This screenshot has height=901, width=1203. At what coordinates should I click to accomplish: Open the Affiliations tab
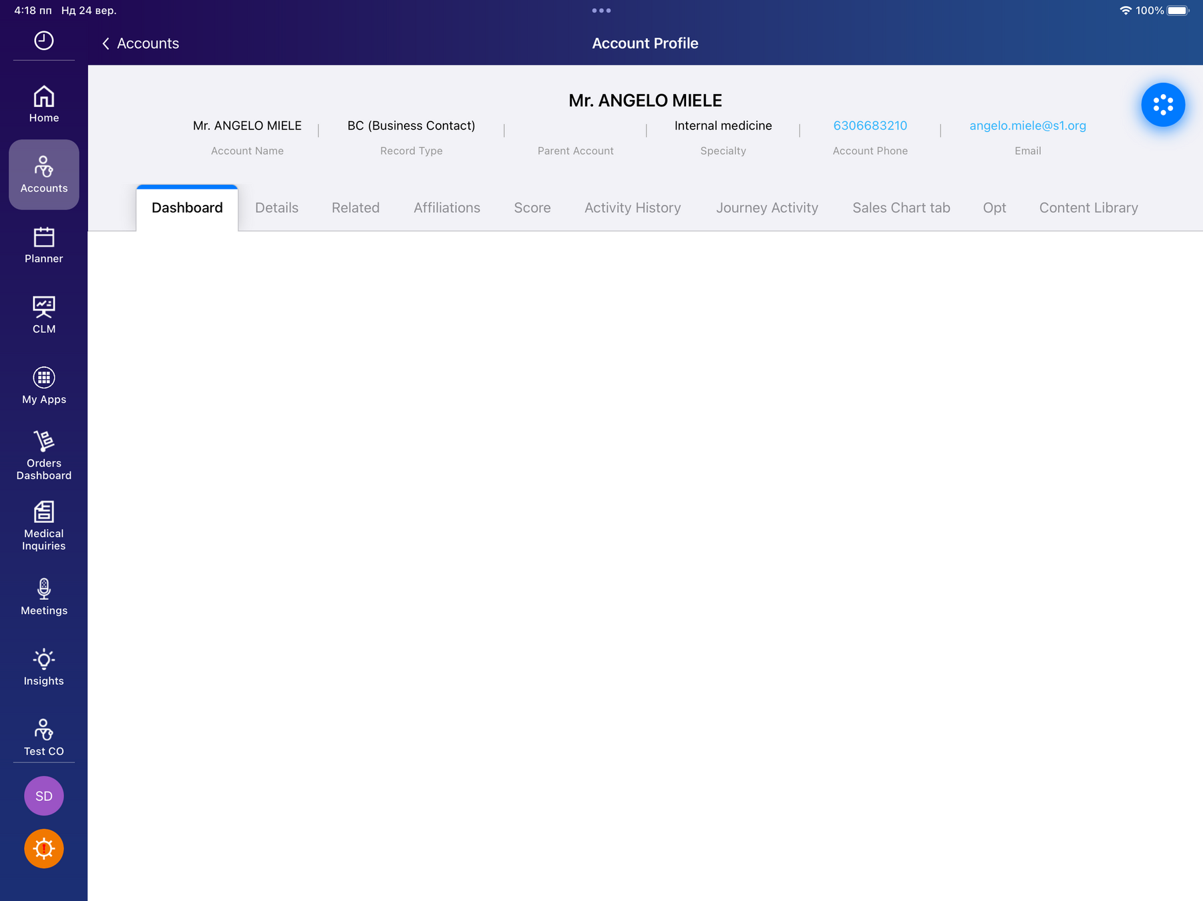point(447,208)
